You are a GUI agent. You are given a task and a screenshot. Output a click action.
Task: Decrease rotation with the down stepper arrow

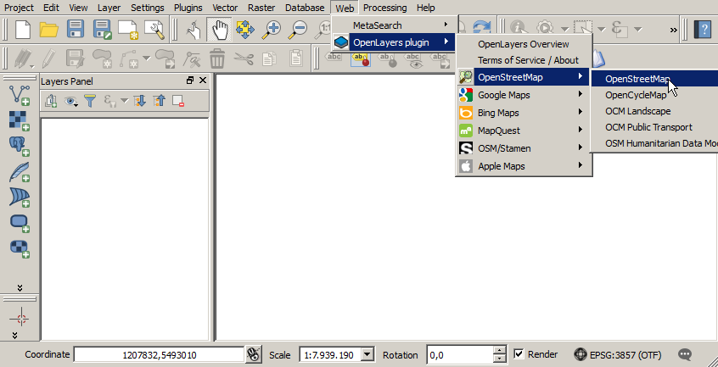click(501, 359)
